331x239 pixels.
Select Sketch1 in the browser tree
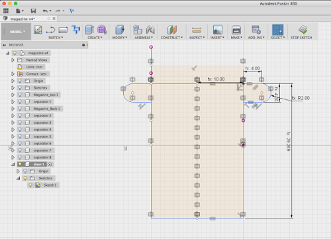click(50, 185)
